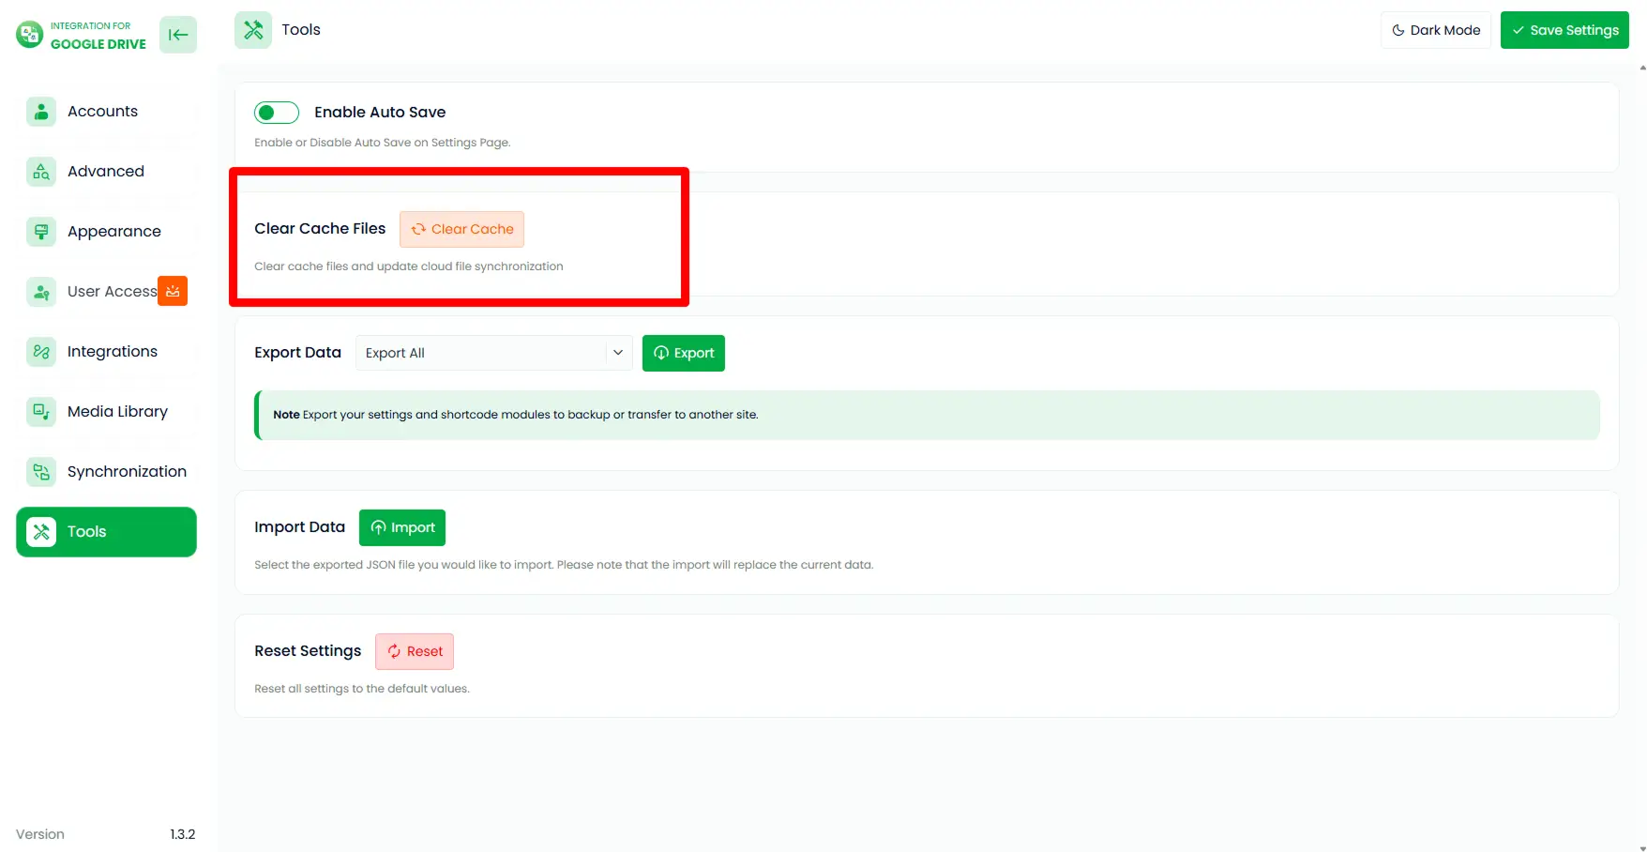Expand the export data options list

pyautogui.click(x=493, y=353)
